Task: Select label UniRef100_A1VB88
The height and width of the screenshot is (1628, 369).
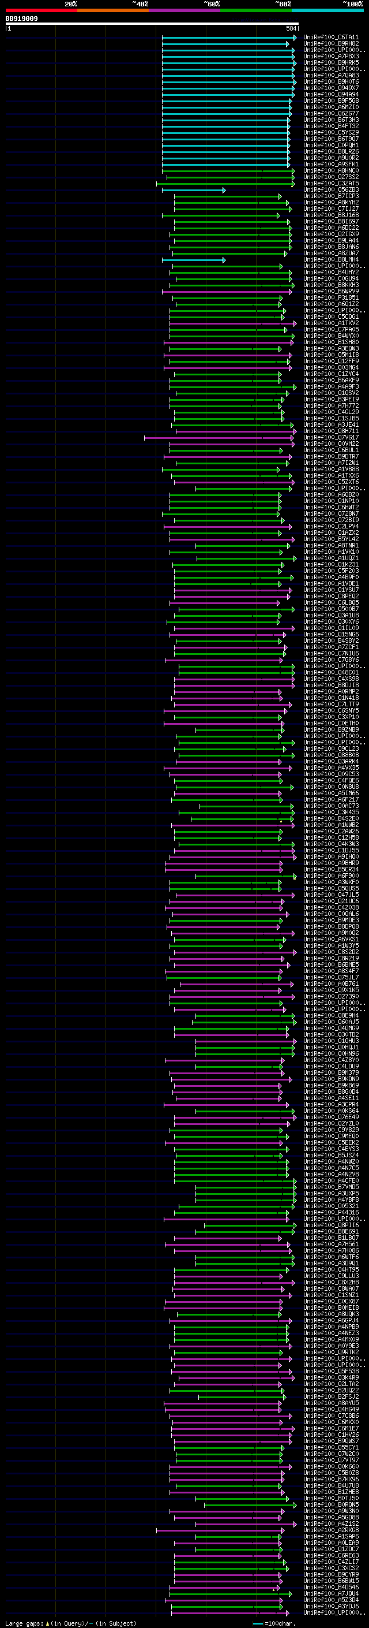Action: pos(330,469)
